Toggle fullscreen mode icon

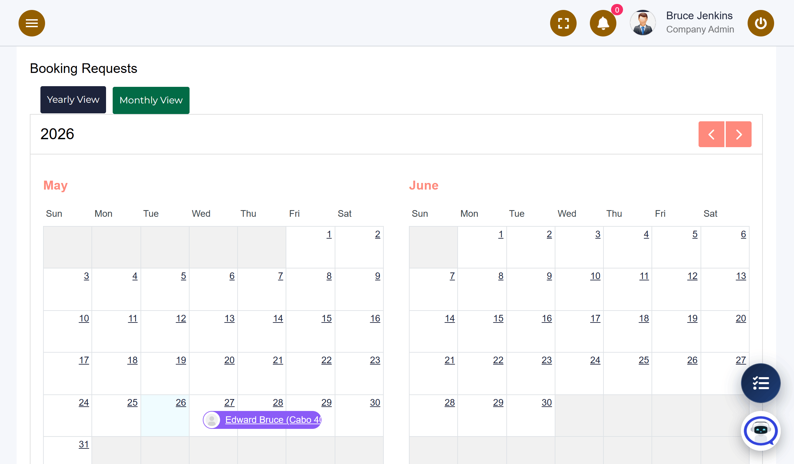coord(563,23)
